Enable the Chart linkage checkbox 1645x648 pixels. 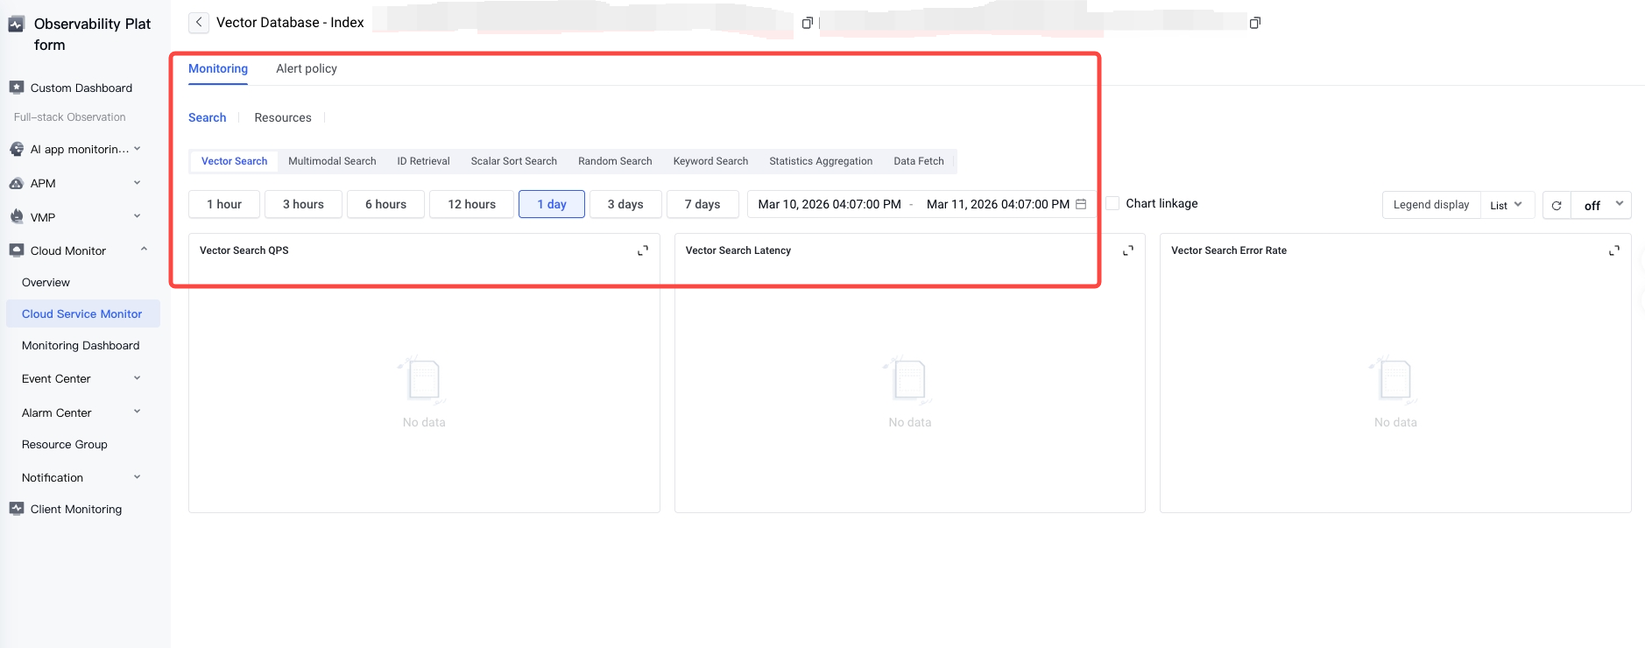1112,203
